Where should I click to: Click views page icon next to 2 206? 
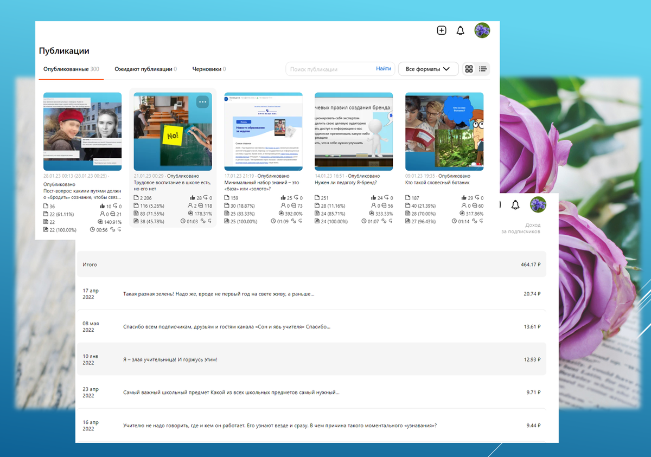pyautogui.click(x=137, y=198)
